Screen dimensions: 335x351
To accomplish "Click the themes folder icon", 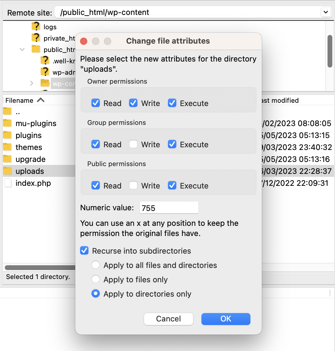I will 7,147.
